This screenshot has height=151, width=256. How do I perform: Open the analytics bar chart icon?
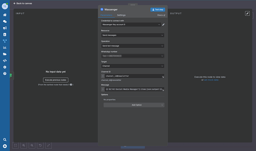pyautogui.click(x=5, y=48)
